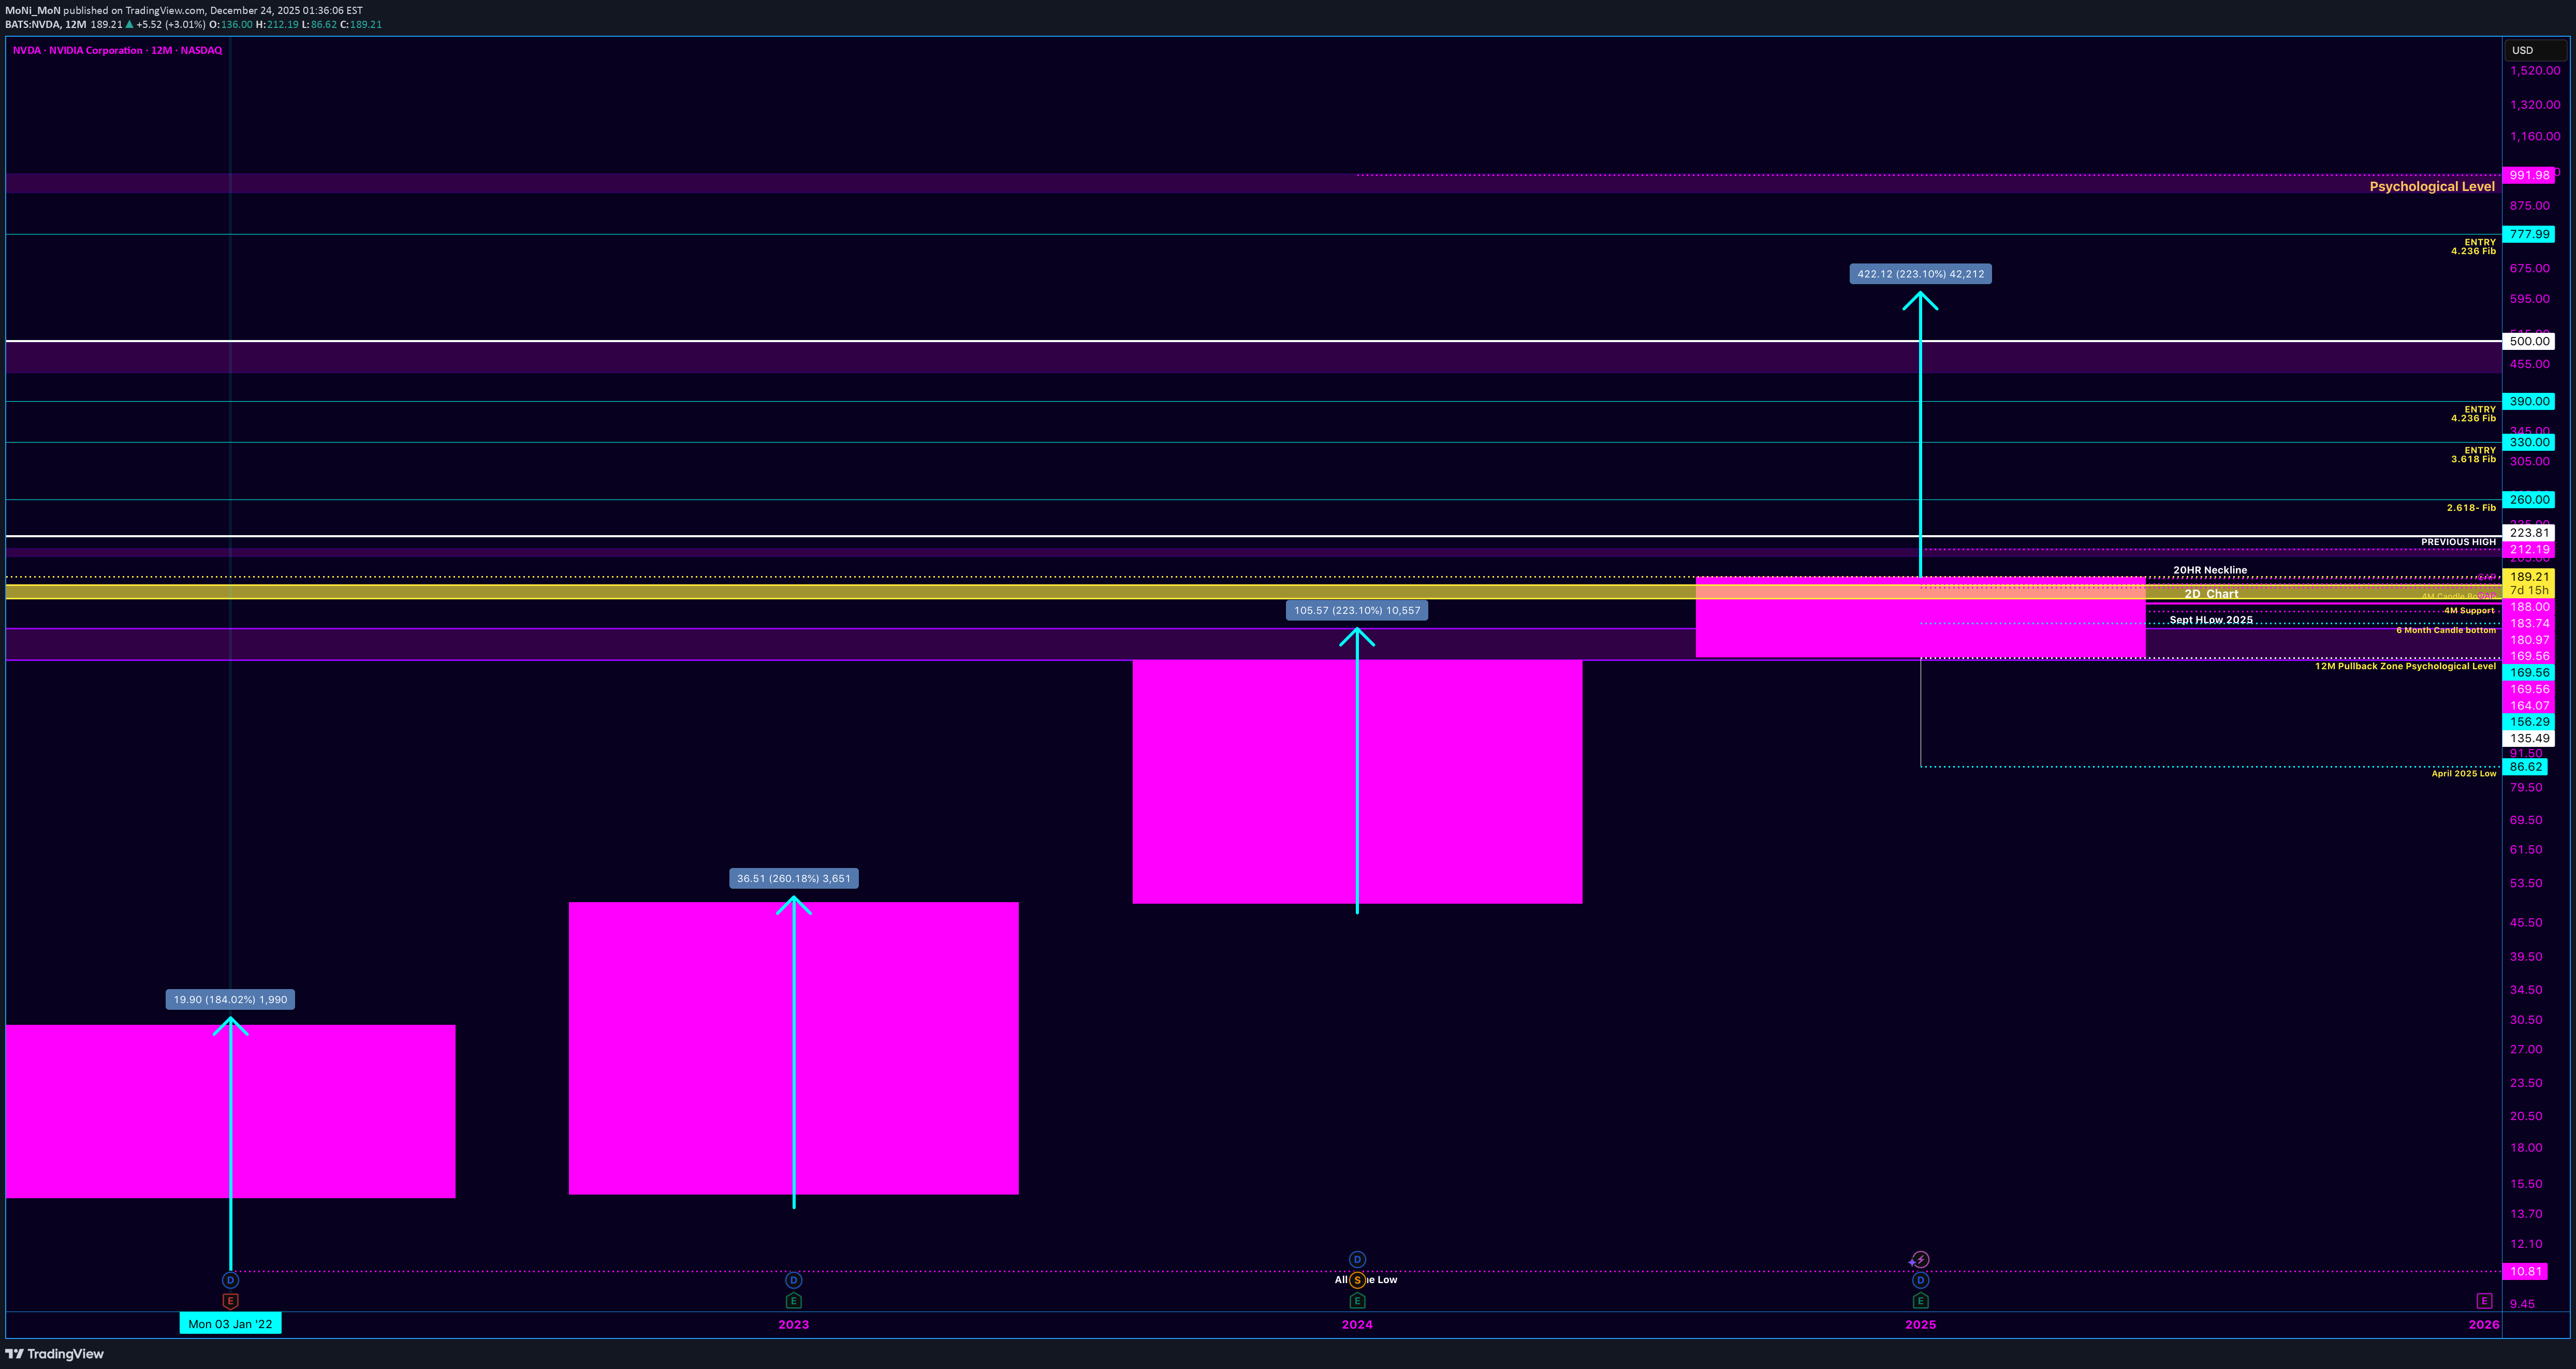Screen dimensions: 2576x1369
Task: Click the magenta upcoming earnings E marker near 2026
Action: tap(2484, 1301)
